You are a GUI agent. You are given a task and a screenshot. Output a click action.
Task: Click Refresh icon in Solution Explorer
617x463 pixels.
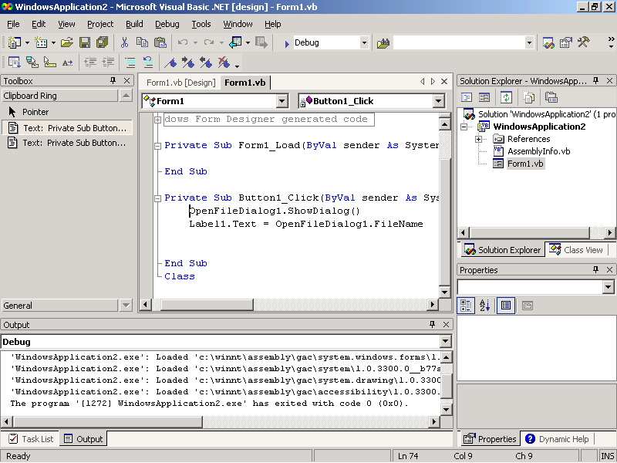tap(506, 97)
